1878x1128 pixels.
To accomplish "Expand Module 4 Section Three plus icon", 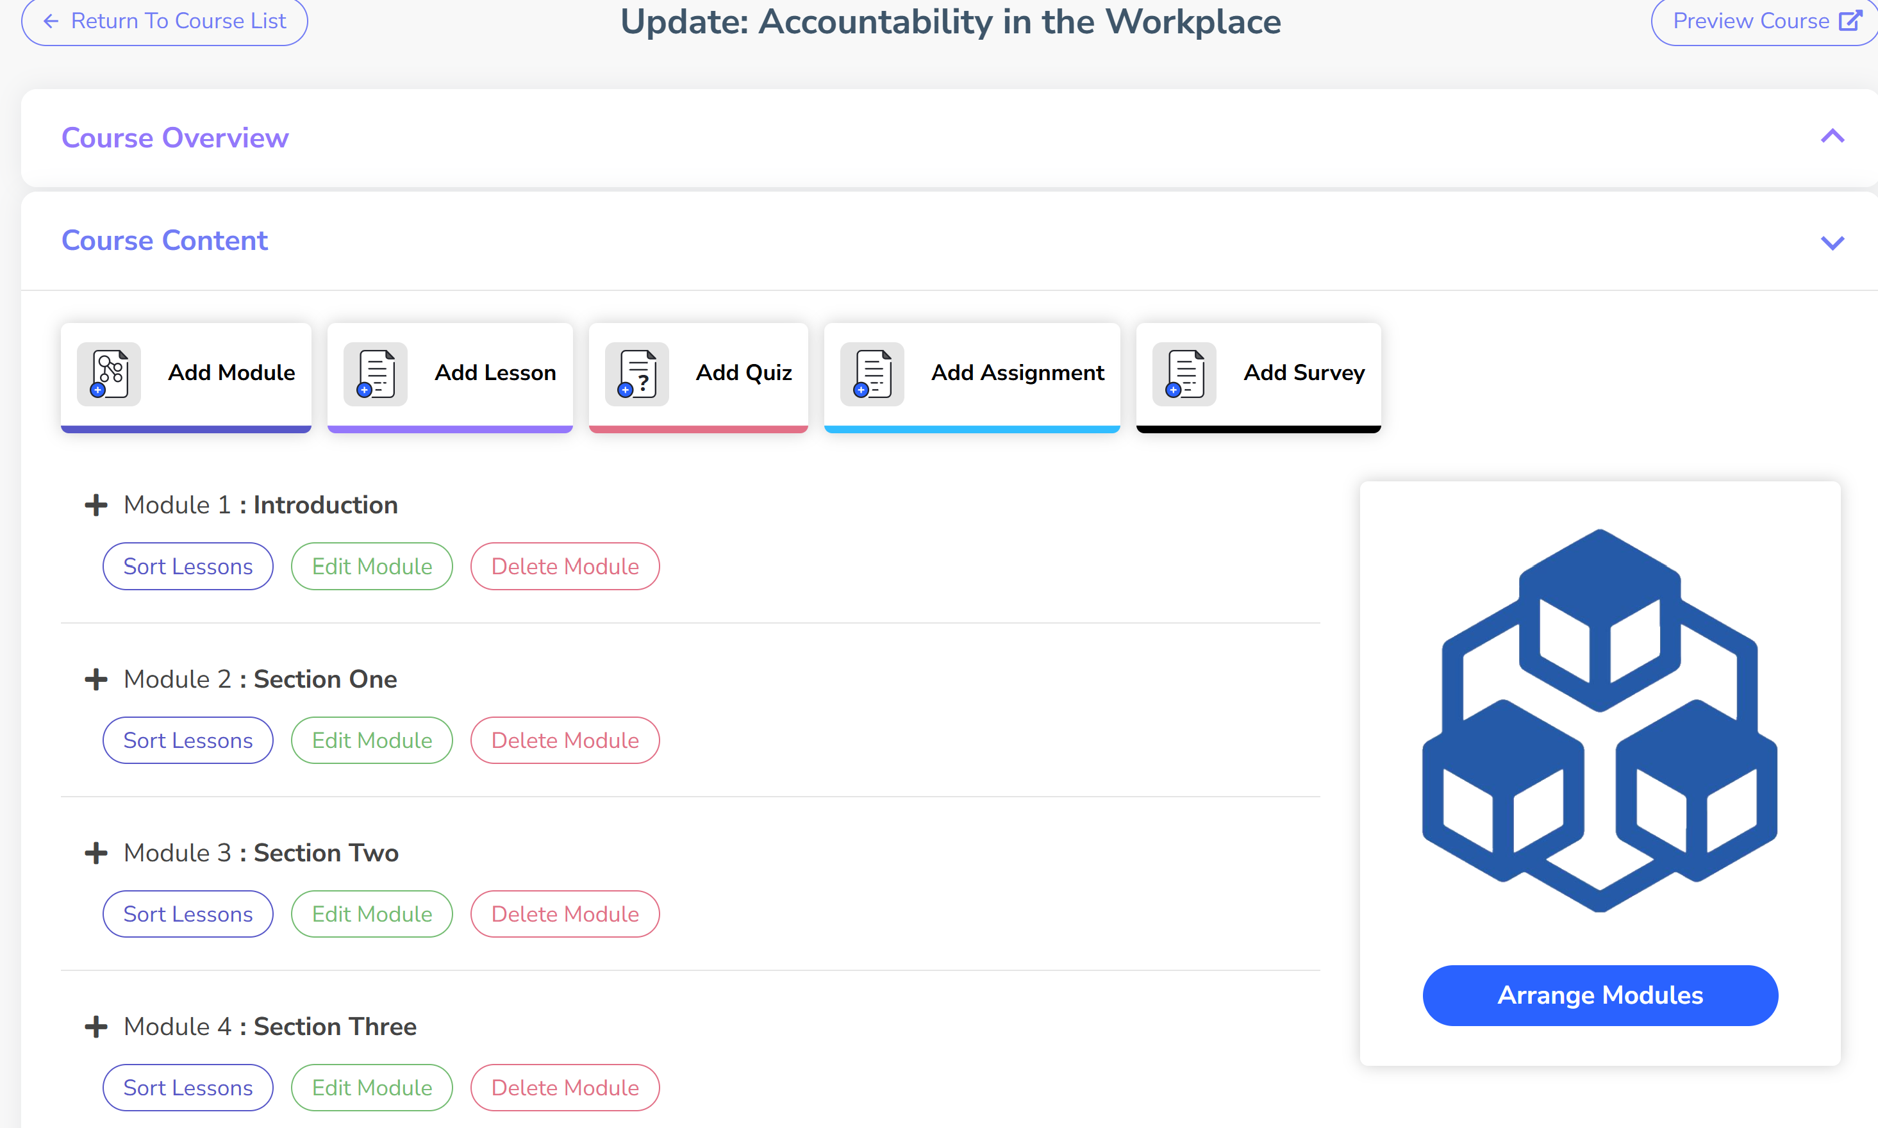I will pos(96,1027).
